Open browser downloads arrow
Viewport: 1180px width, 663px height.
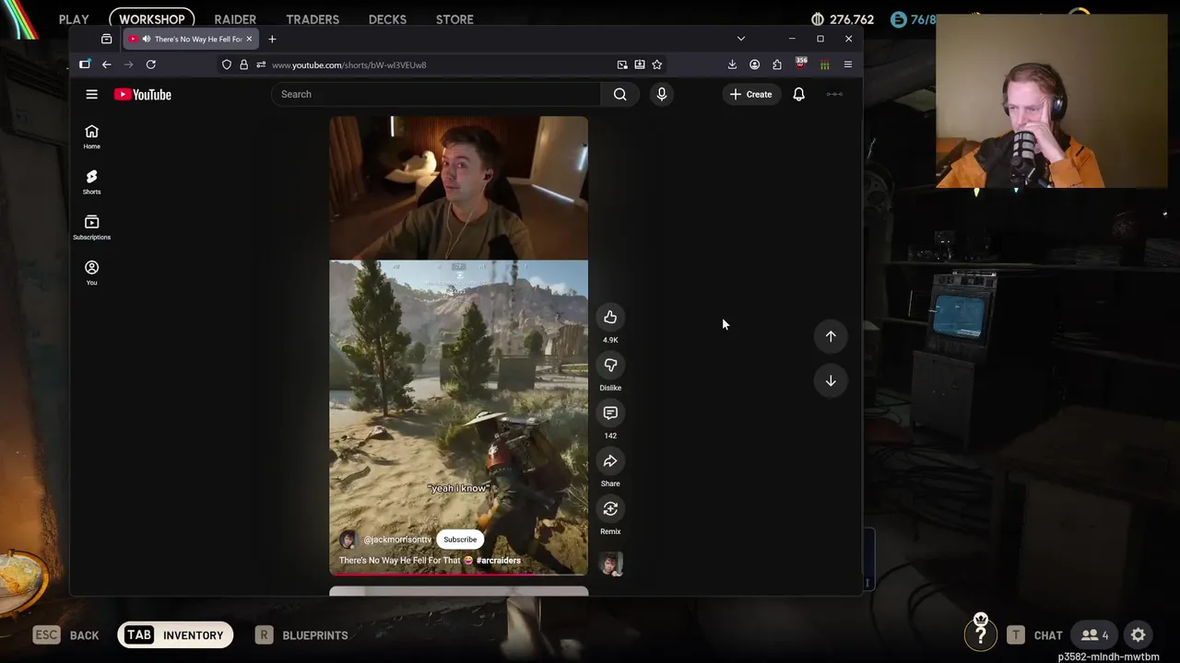(x=732, y=64)
